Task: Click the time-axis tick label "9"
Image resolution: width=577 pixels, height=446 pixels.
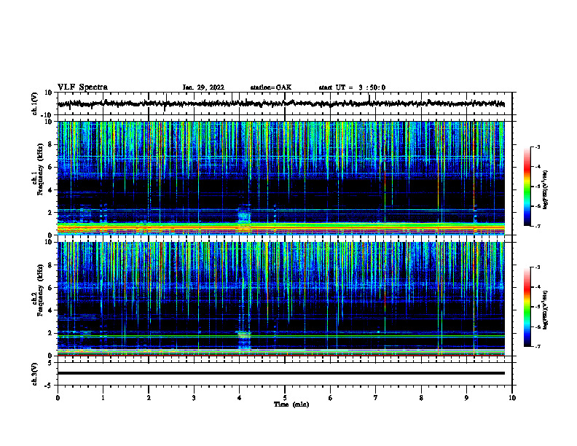Action: [x=466, y=398]
